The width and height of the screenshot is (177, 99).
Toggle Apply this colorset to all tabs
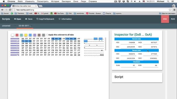coord(47,35)
